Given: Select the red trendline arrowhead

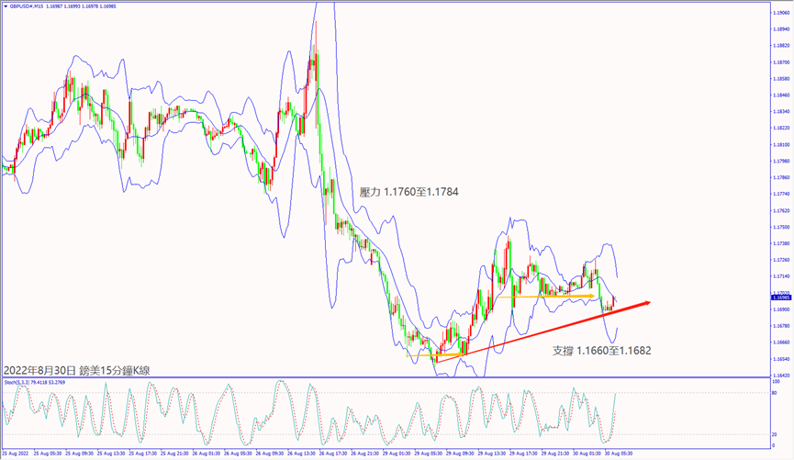Looking at the screenshot, I should point(647,304).
